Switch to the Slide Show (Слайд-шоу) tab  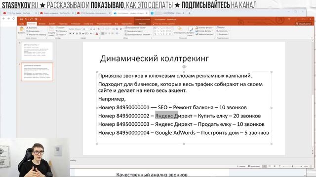pos(88,24)
